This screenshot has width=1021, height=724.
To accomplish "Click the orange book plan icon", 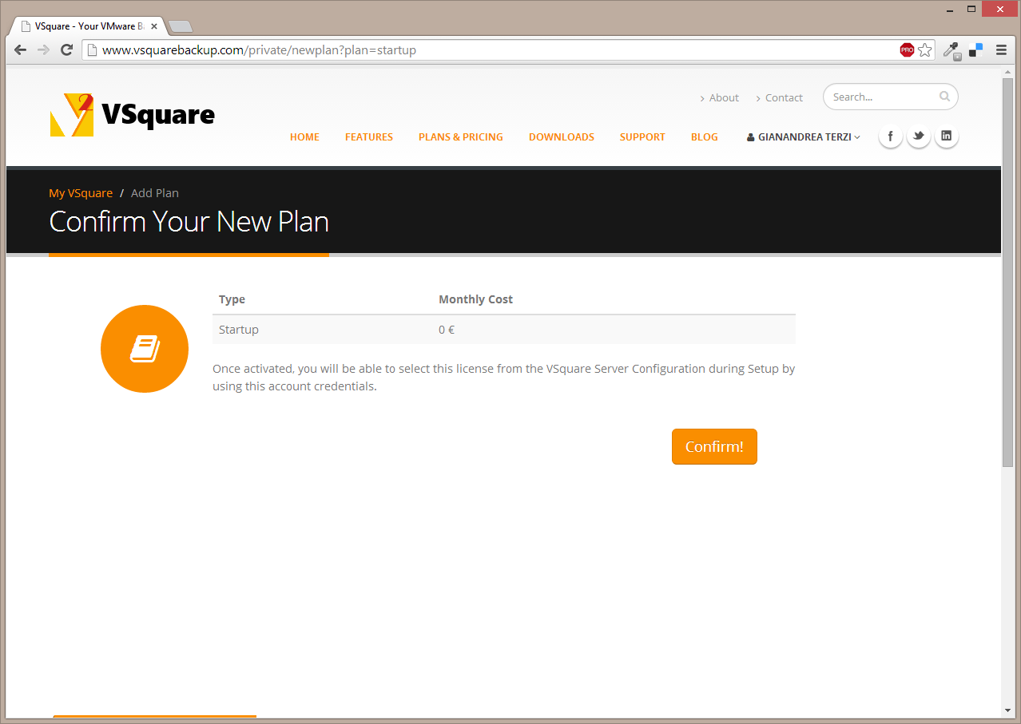I will pyautogui.click(x=145, y=349).
